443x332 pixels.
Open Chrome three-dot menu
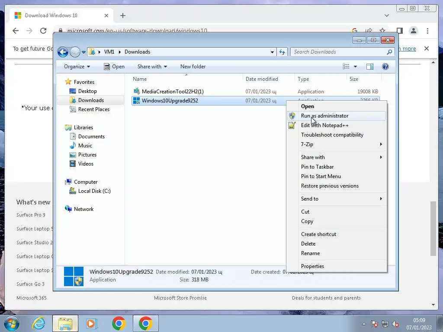click(x=427, y=31)
